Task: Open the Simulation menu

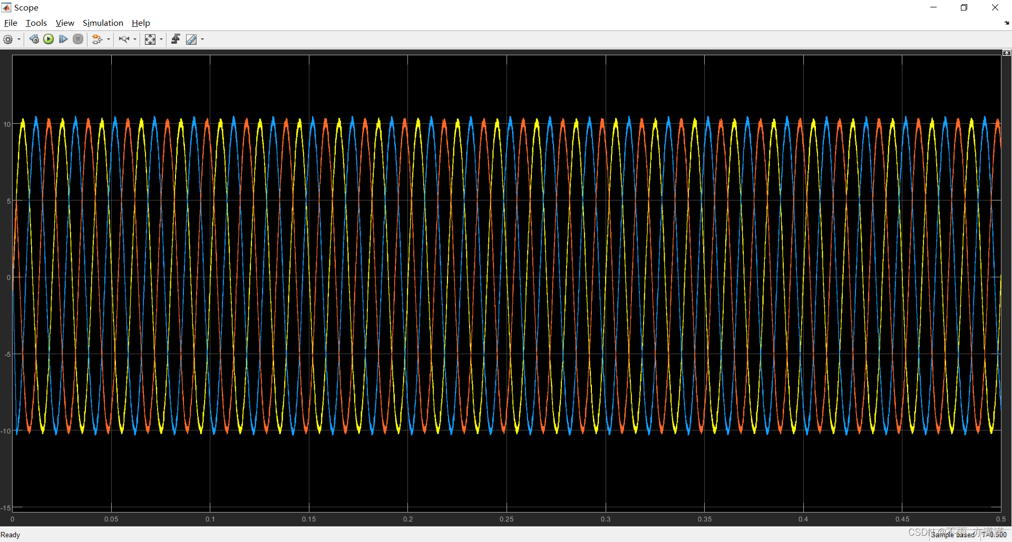Action: [x=103, y=23]
